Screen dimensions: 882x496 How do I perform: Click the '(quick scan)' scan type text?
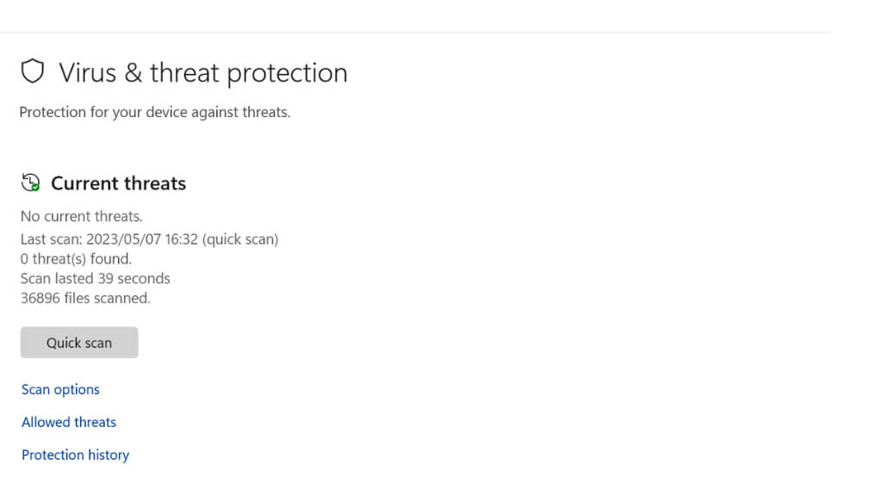[x=241, y=239]
